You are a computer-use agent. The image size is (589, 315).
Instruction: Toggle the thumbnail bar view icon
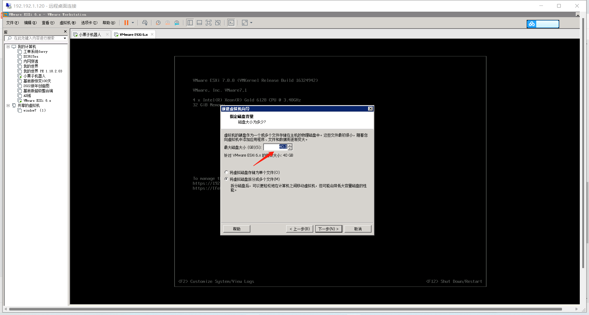click(x=199, y=23)
